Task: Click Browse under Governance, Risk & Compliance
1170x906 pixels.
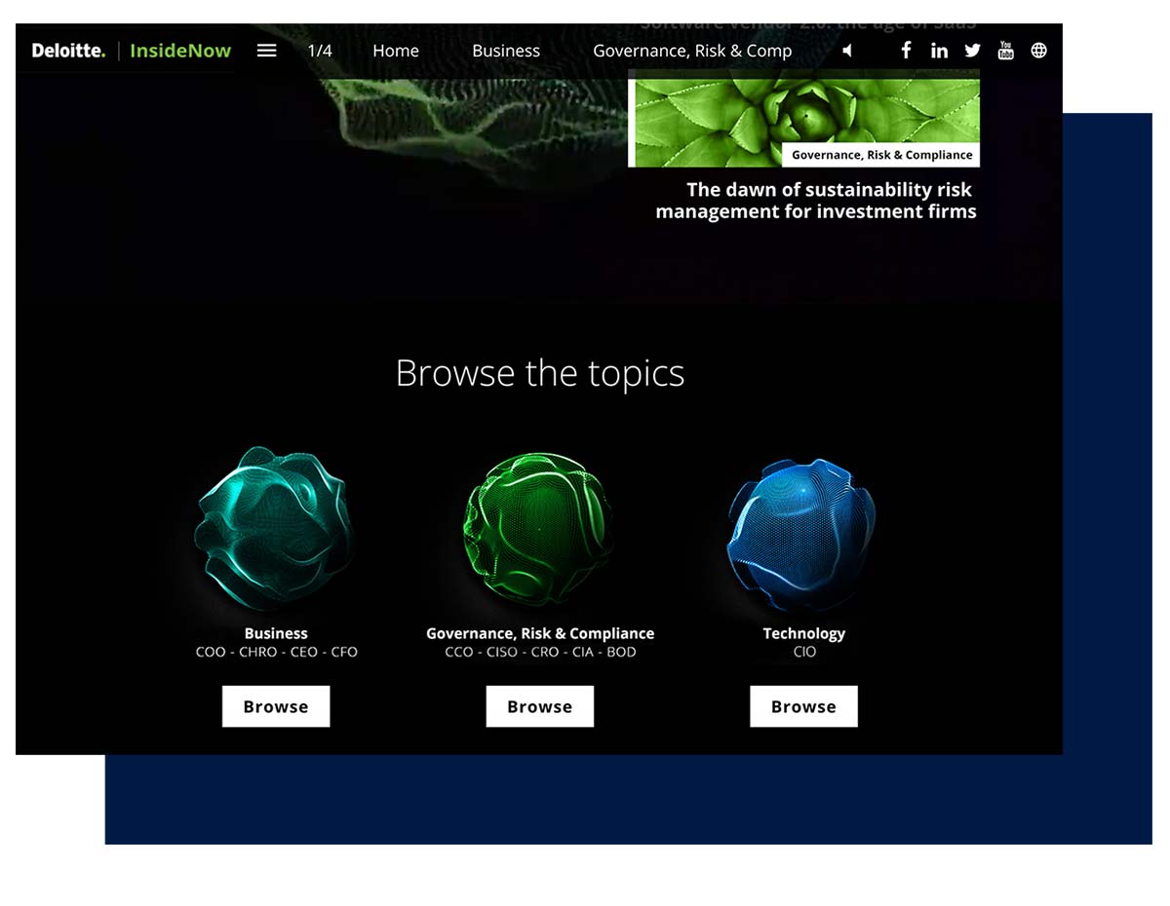Action: point(539,706)
